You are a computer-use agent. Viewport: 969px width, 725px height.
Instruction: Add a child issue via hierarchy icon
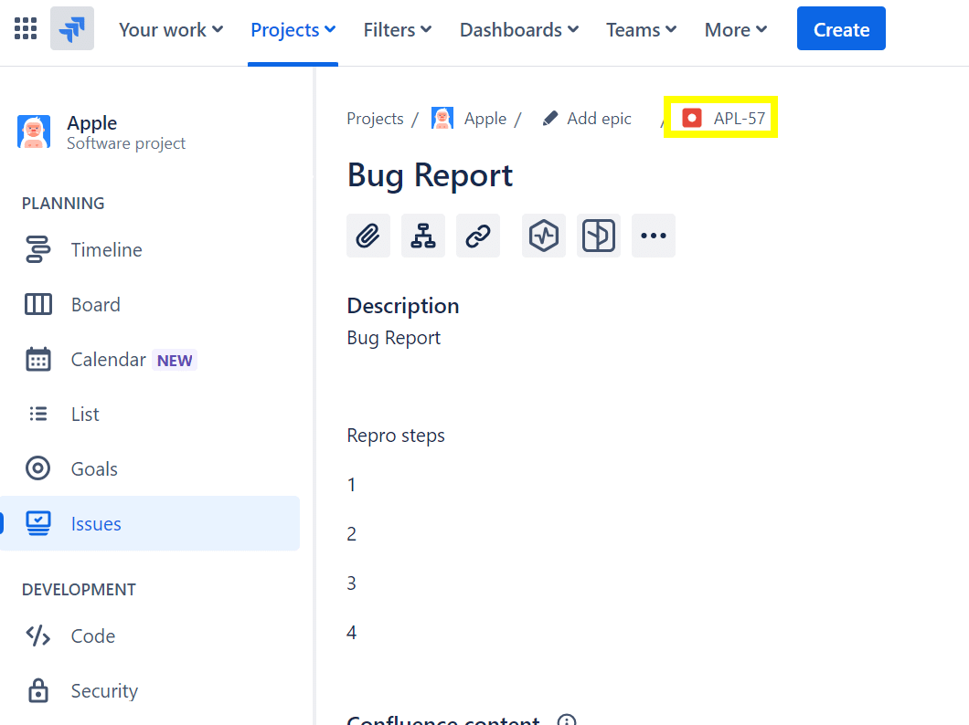423,235
